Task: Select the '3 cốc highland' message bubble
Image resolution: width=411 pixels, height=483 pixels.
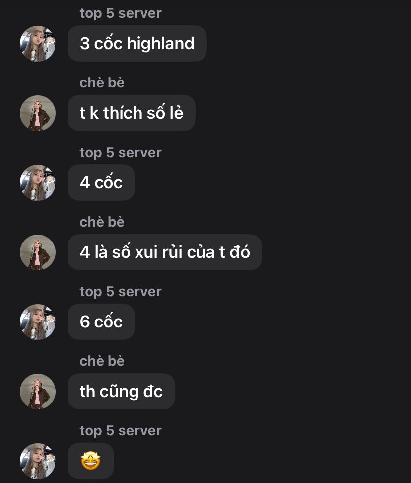Action: (x=137, y=43)
